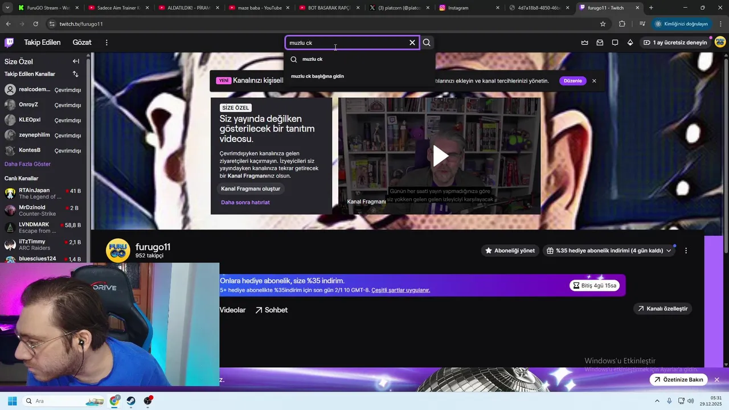Viewport: 729px width, 410px height.
Task: Click the Bitiş 4gü 15sa countdown badge
Action: pos(595,285)
